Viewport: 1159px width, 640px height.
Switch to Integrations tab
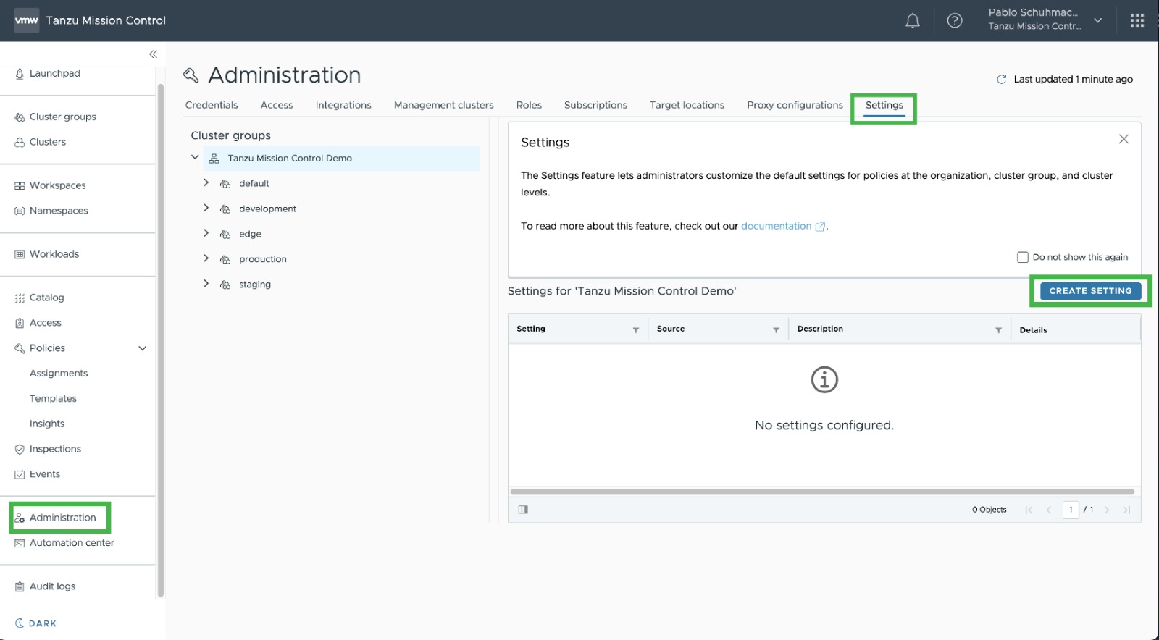(343, 105)
